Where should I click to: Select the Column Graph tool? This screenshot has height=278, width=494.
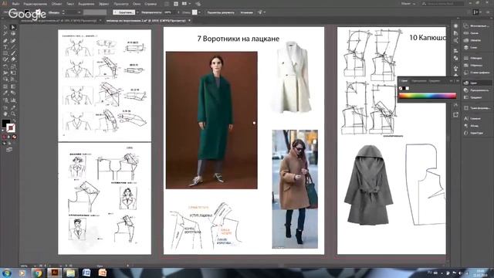coord(13,100)
